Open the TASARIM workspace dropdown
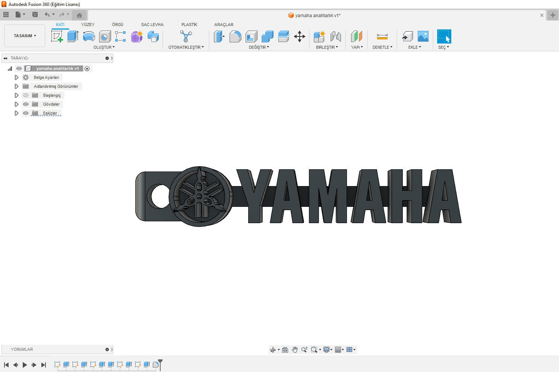Screen dimensions: 559x372 coord(25,36)
